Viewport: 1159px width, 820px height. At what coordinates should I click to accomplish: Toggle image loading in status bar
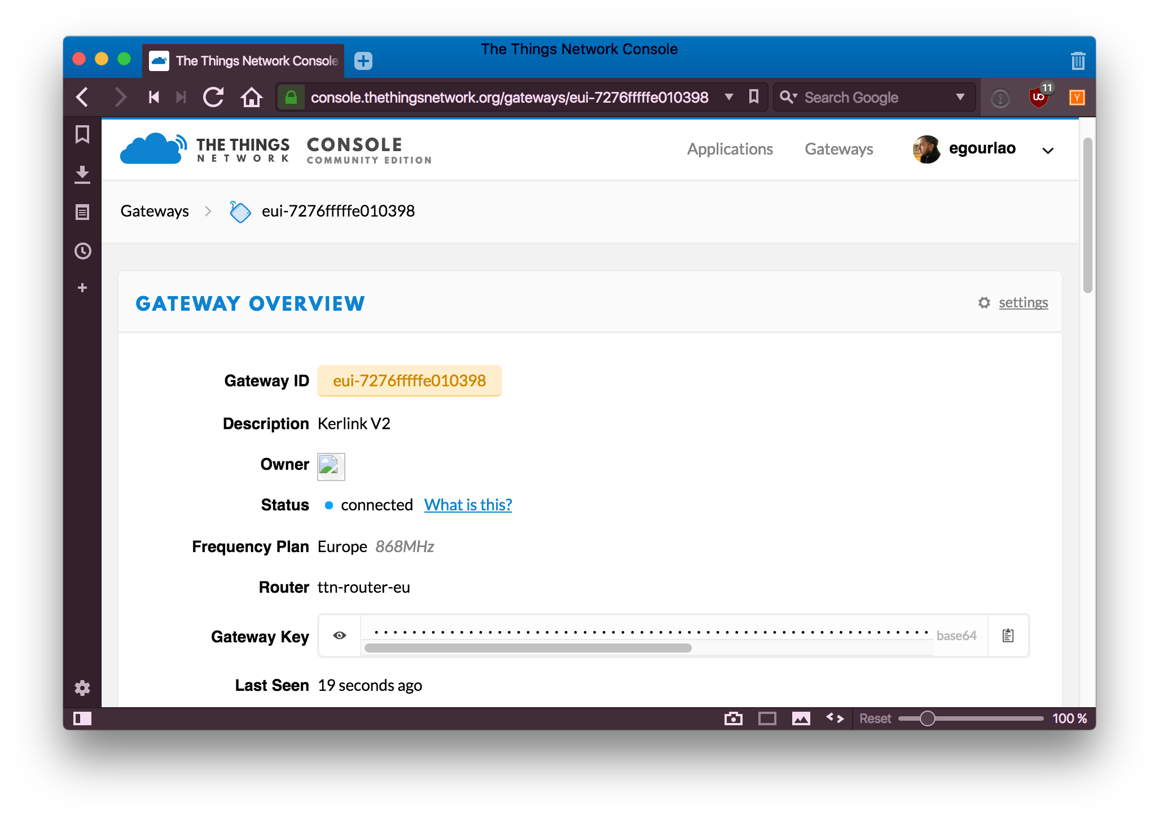(x=801, y=718)
